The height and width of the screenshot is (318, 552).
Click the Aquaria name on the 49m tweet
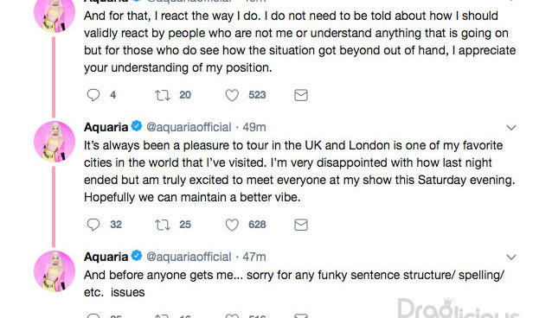coord(106,127)
